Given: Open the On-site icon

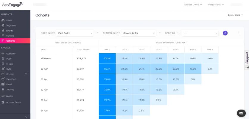Looking at the screenshot, I should [3, 74].
